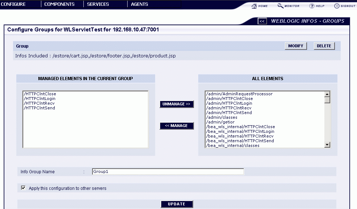Screen dimensions: 357x209
Task: Select /admin/classes in All Elements
Action: 221,117
